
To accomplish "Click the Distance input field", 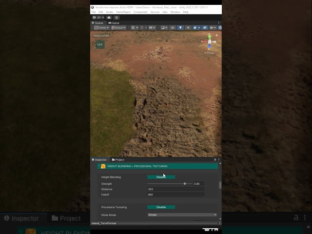I will point(175,189).
